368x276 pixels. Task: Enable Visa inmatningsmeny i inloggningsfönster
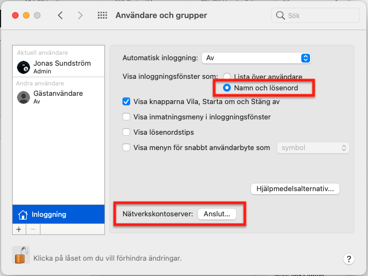[126, 117]
